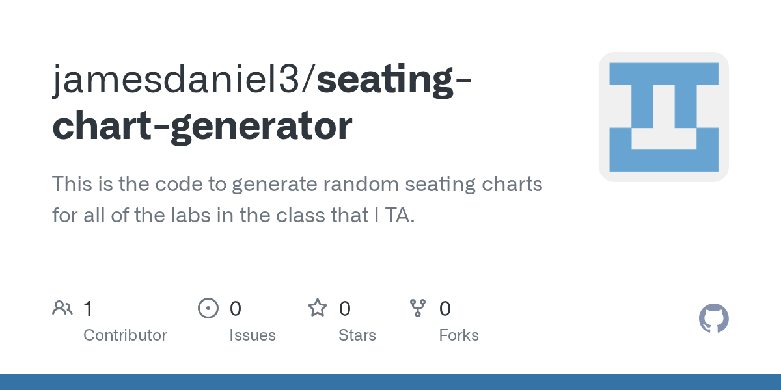Viewport: 781px width, 390px height.
Task: Click the stars count of 0
Action: [345, 309]
